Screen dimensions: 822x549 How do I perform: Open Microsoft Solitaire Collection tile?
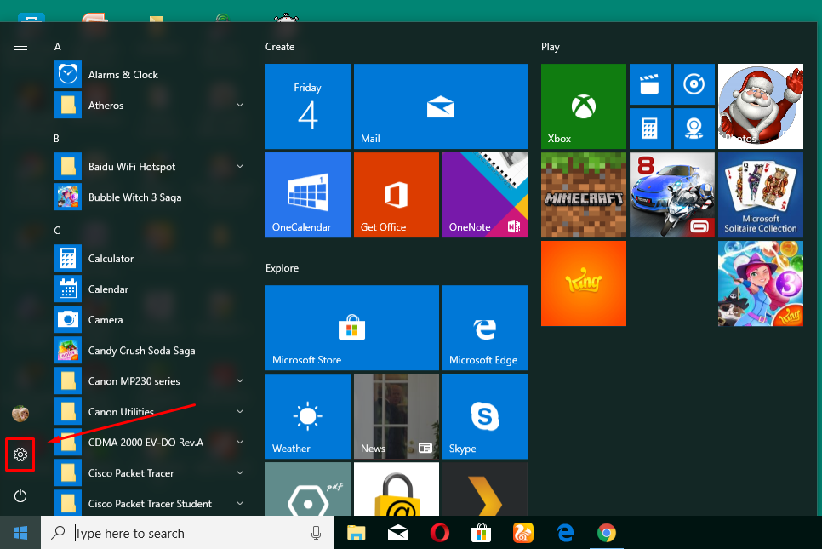click(x=761, y=195)
